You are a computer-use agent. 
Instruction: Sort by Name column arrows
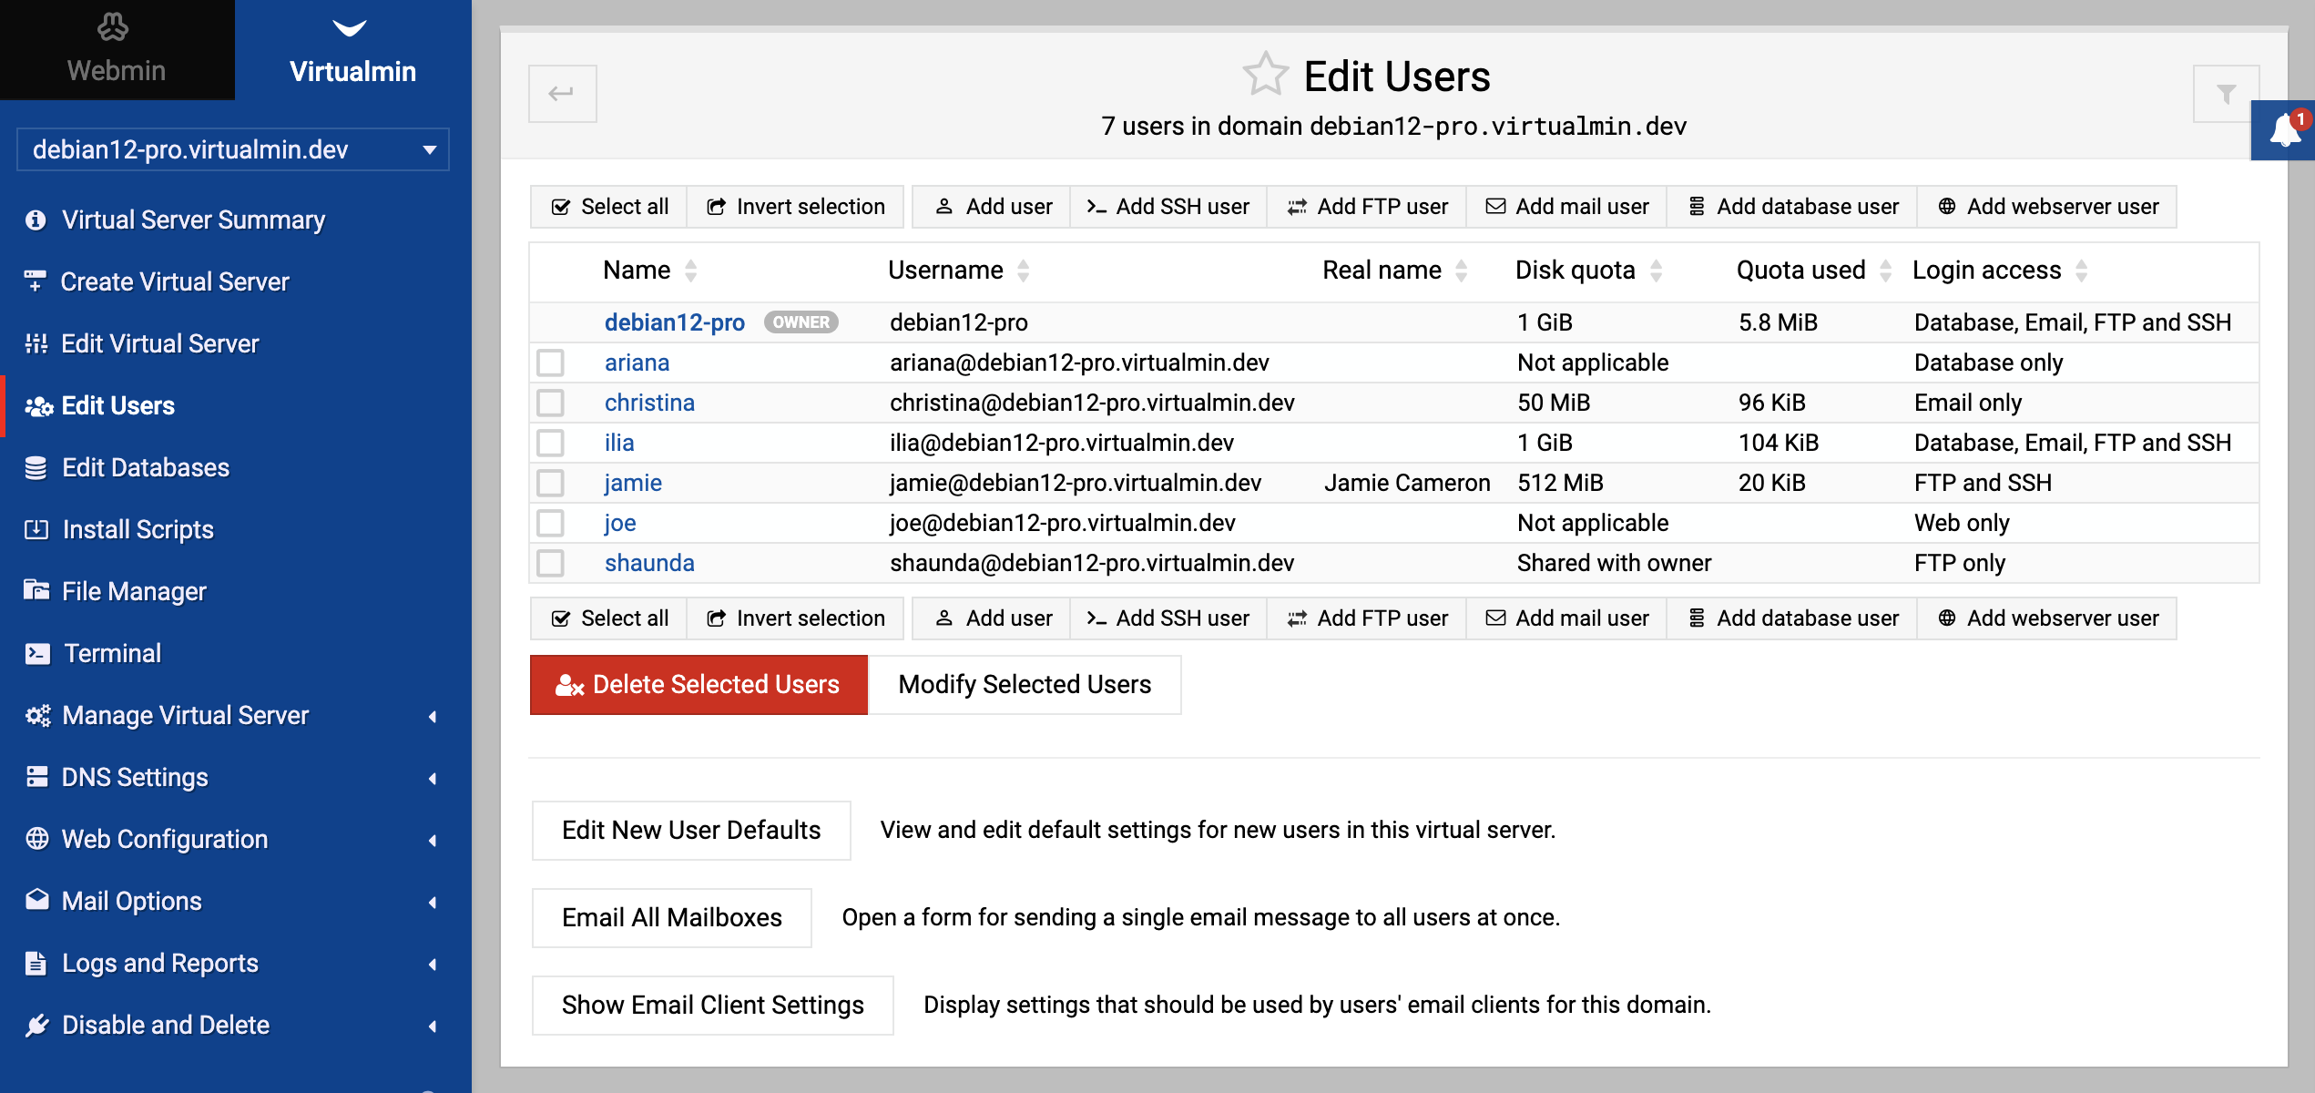(x=690, y=271)
